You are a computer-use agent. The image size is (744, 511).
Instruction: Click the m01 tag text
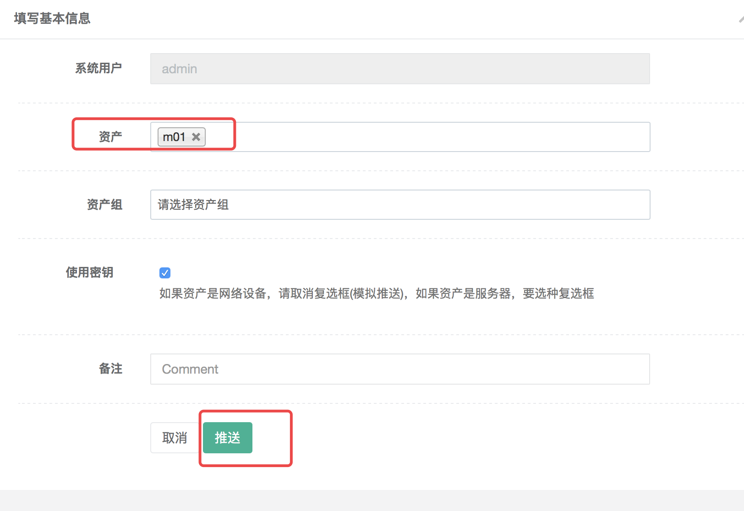[174, 137]
